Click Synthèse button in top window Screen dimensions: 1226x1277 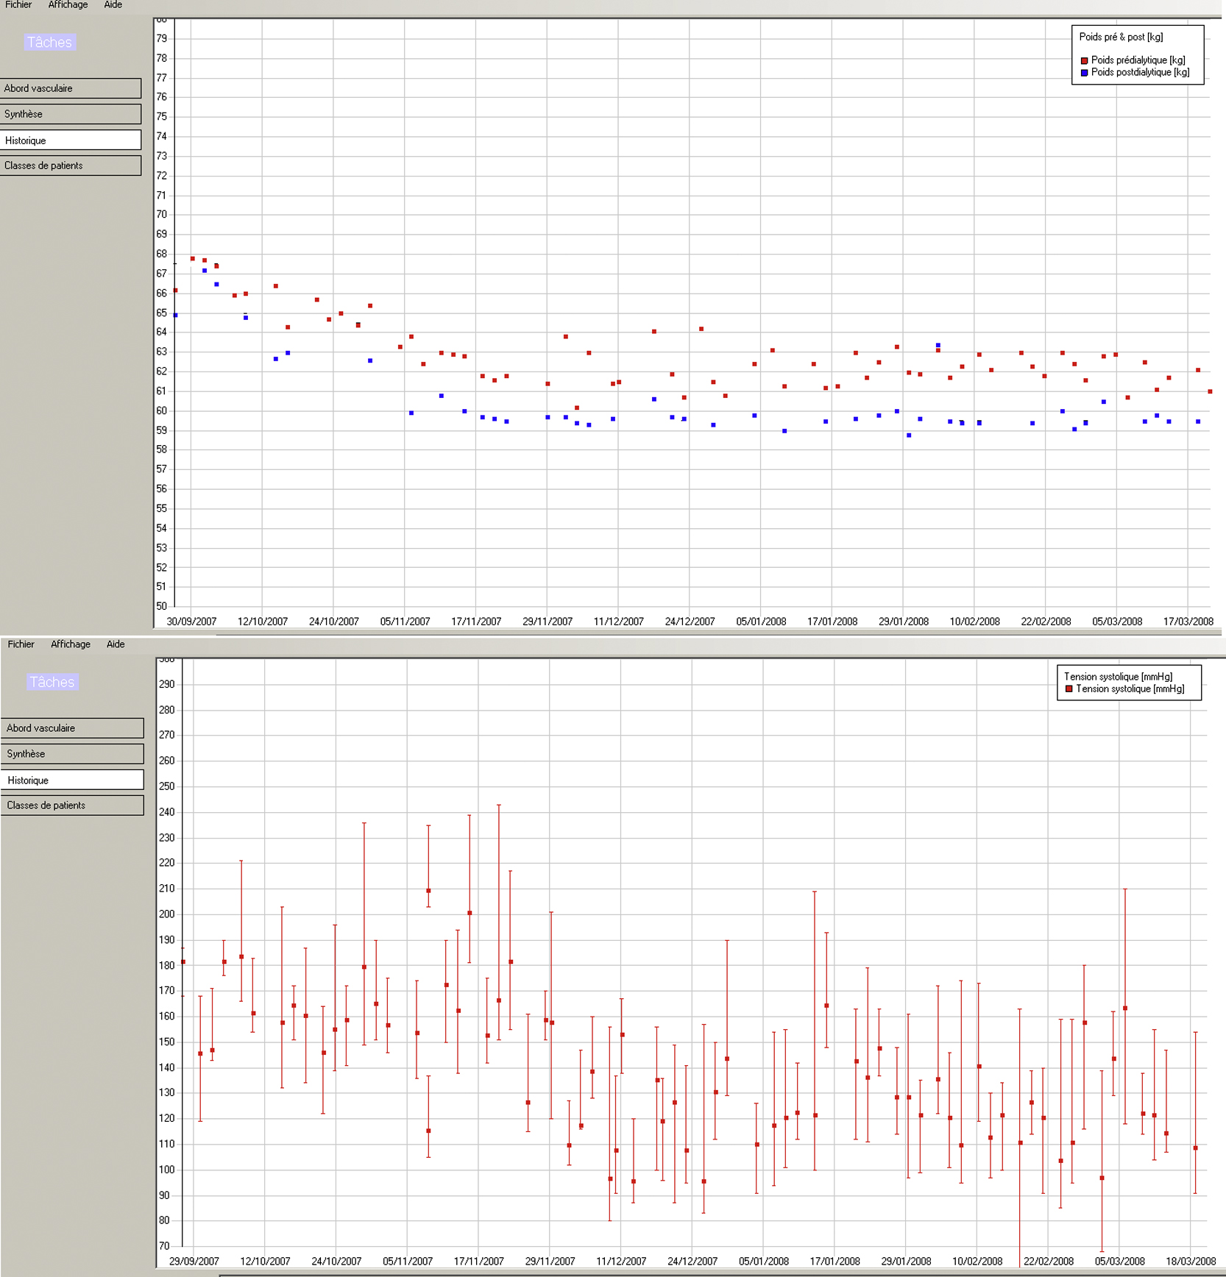point(71,114)
